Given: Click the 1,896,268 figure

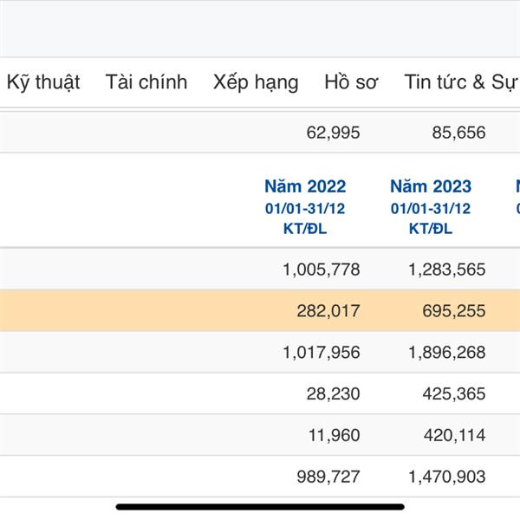Looking at the screenshot, I should click(x=446, y=353).
